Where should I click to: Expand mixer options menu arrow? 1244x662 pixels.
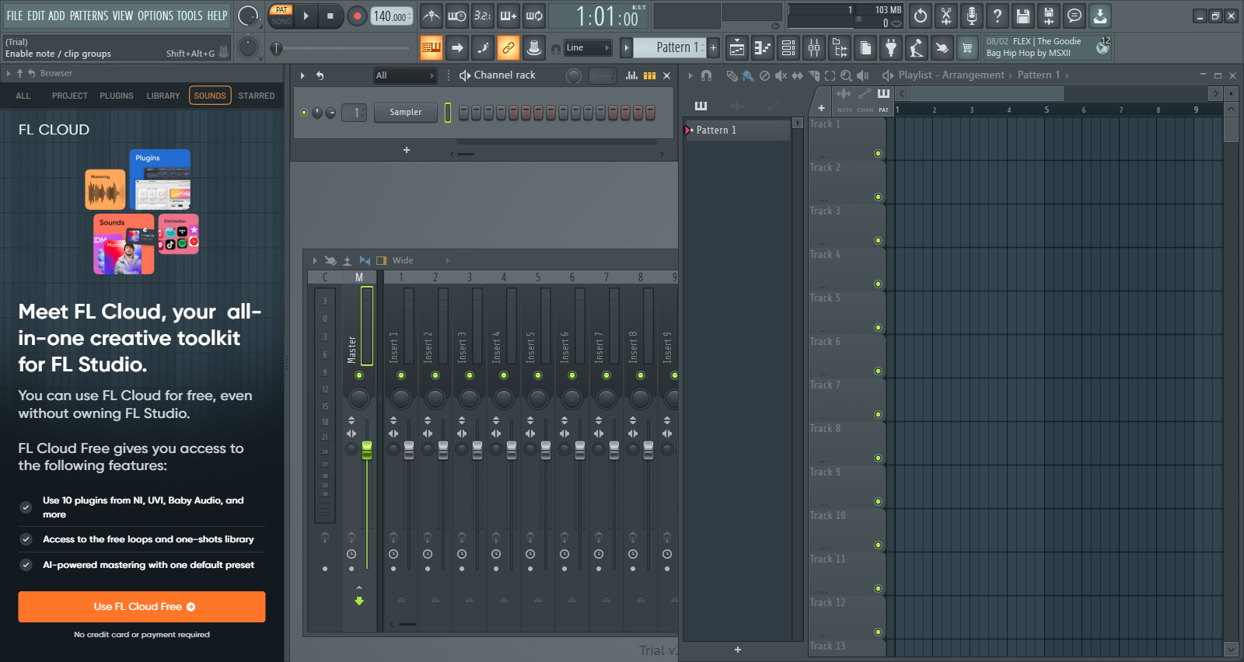(x=314, y=260)
